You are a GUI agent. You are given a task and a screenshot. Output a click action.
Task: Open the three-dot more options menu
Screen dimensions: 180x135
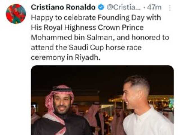click(170, 8)
